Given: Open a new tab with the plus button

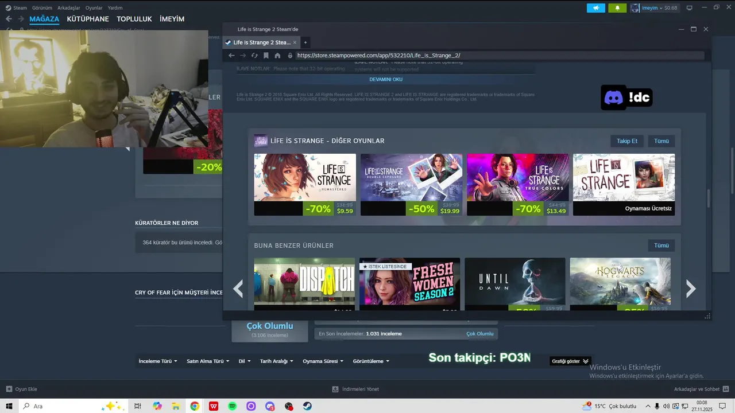Looking at the screenshot, I should point(305,42).
